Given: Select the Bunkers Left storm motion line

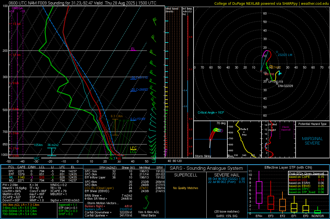Looking at the screenshot, I should 109,209.
